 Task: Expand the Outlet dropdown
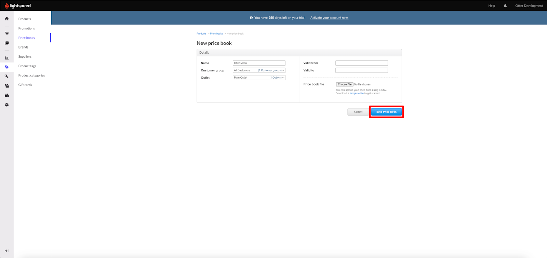(x=259, y=78)
